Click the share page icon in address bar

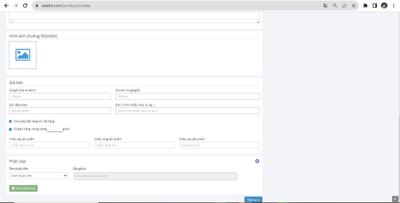(x=344, y=6)
